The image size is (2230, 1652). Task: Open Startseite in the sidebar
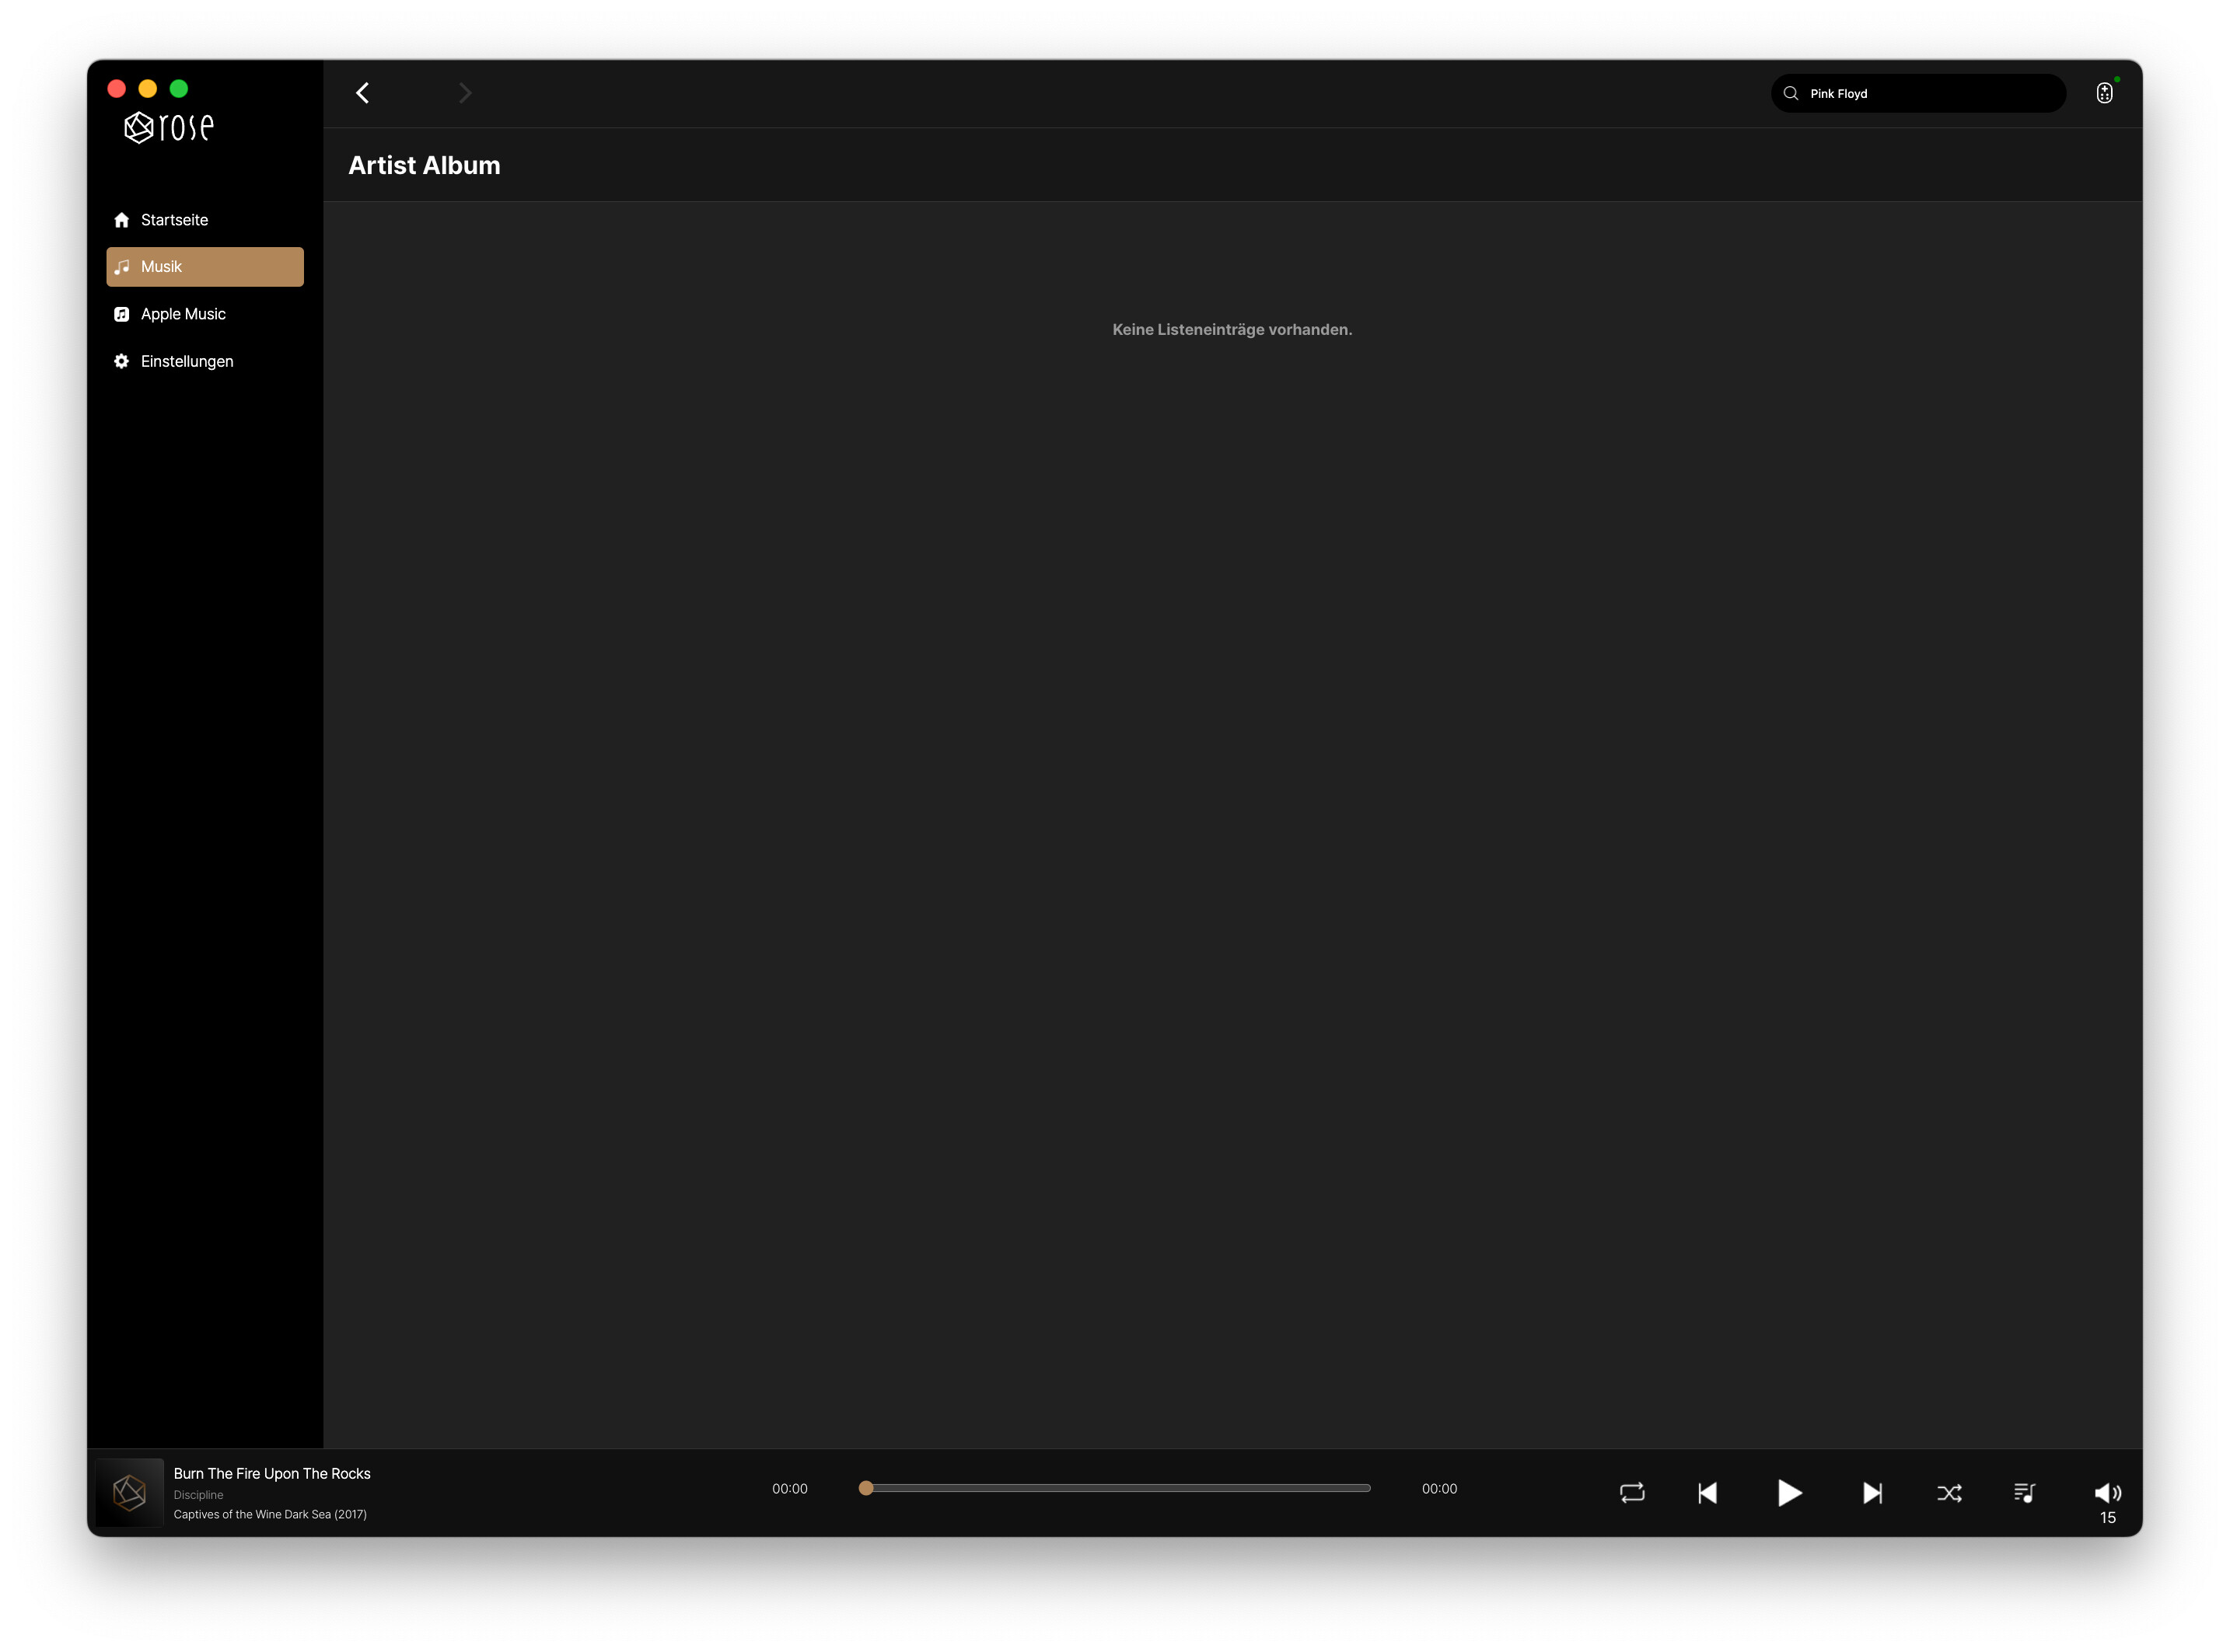coord(205,220)
